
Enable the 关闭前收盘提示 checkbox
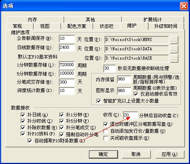[106, 138]
